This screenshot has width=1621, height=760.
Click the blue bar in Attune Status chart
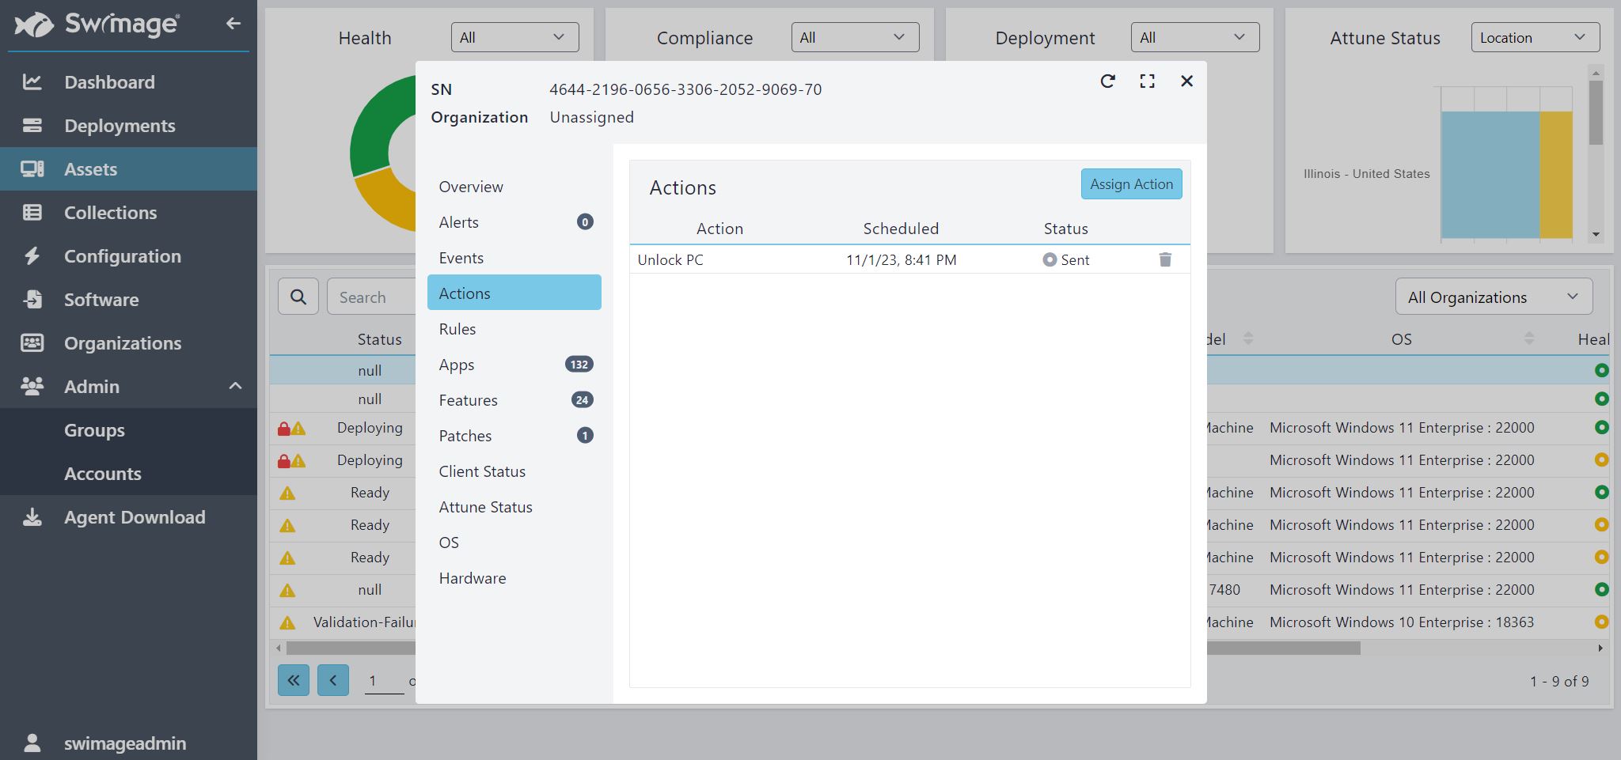(x=1490, y=174)
